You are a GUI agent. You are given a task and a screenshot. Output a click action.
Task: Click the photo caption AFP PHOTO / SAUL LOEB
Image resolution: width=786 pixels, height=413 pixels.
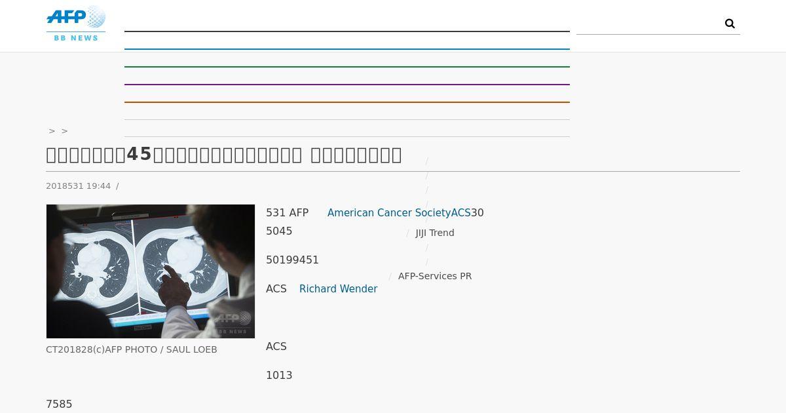[x=132, y=350]
